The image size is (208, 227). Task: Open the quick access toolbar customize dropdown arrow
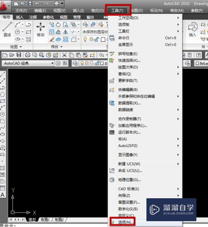[62, 3]
